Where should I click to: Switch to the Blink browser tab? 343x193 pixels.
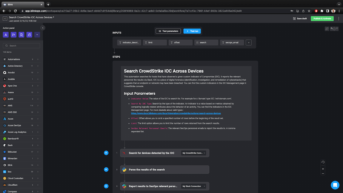(20, 4)
